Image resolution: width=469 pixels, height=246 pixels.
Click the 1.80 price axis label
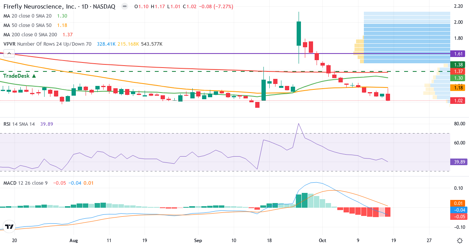[x=458, y=38]
